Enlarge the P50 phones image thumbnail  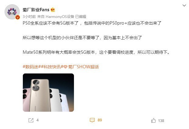click(x=48, y=93)
